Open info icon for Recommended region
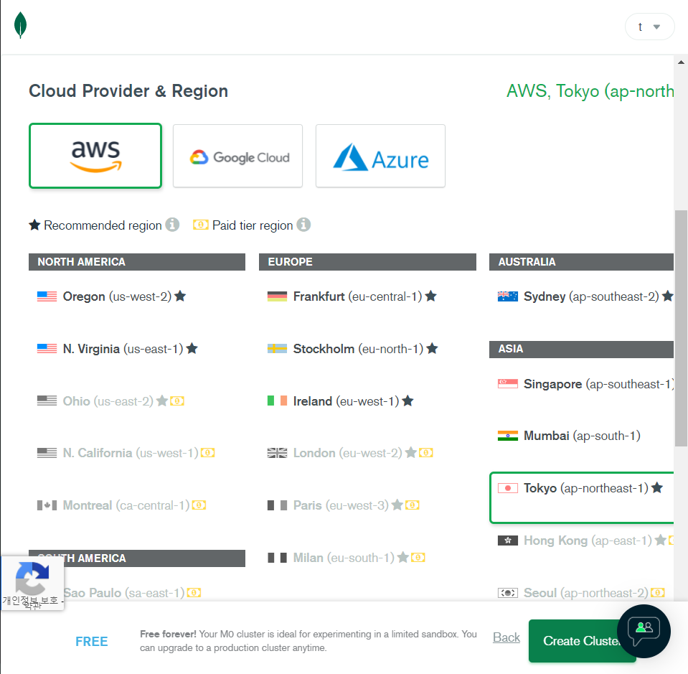Screen dimensions: 688x674 172,225
